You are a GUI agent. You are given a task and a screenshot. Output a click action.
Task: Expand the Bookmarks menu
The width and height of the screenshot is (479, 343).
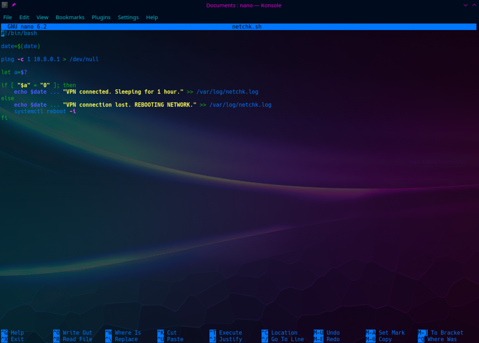pyautogui.click(x=70, y=17)
